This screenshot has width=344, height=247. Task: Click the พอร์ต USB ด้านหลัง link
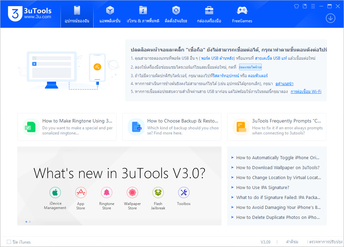click(x=217, y=58)
